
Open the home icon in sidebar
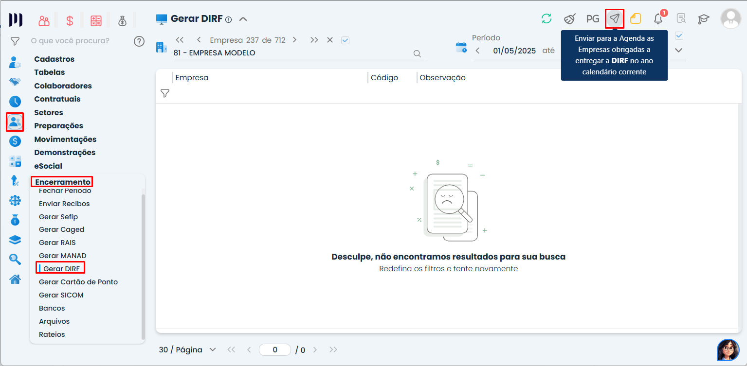point(15,279)
